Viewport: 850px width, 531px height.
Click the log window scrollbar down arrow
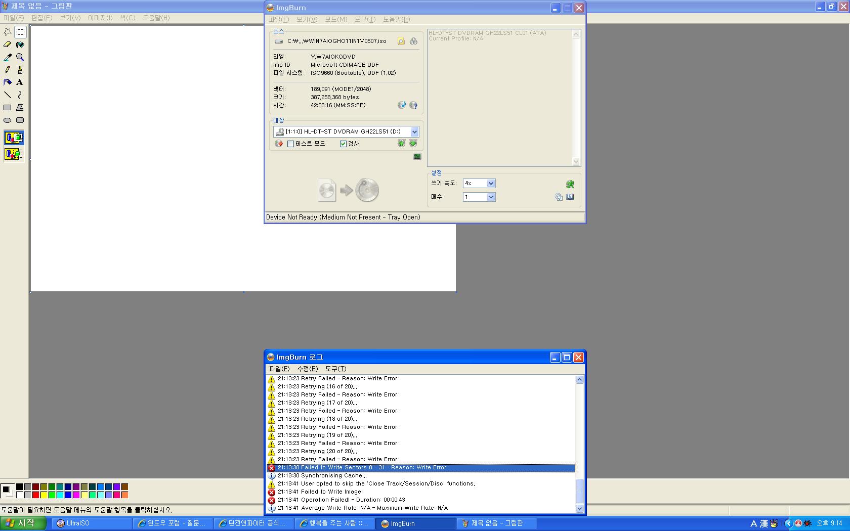tap(580, 508)
